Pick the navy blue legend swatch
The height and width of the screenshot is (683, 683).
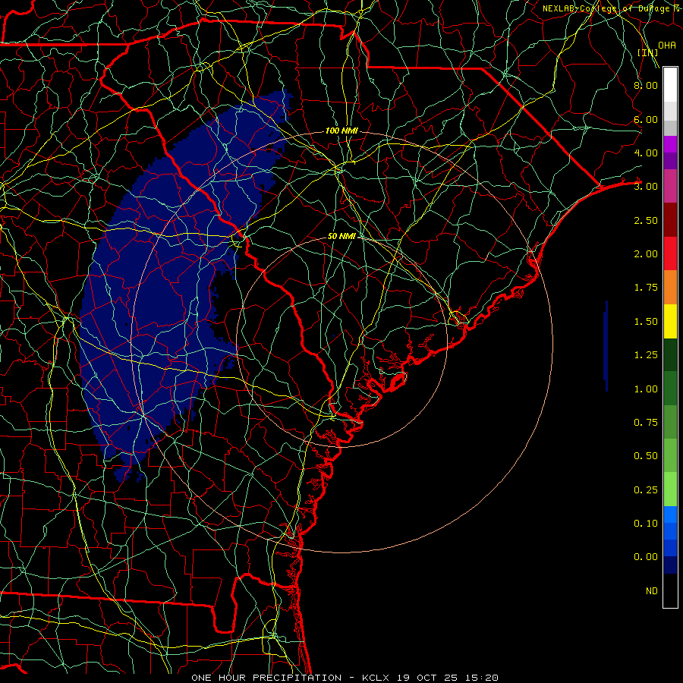point(670,565)
